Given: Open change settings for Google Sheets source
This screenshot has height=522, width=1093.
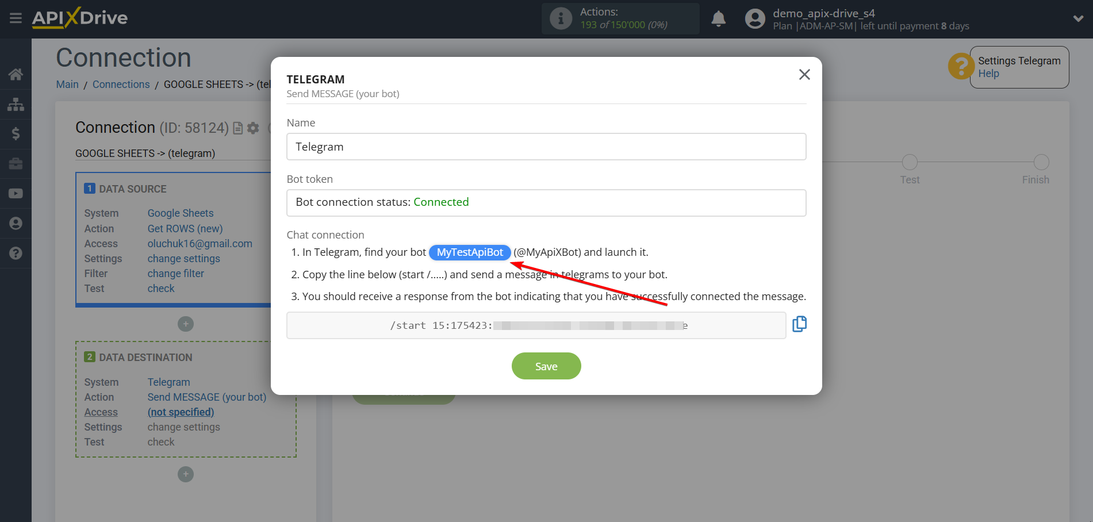Looking at the screenshot, I should [x=183, y=258].
